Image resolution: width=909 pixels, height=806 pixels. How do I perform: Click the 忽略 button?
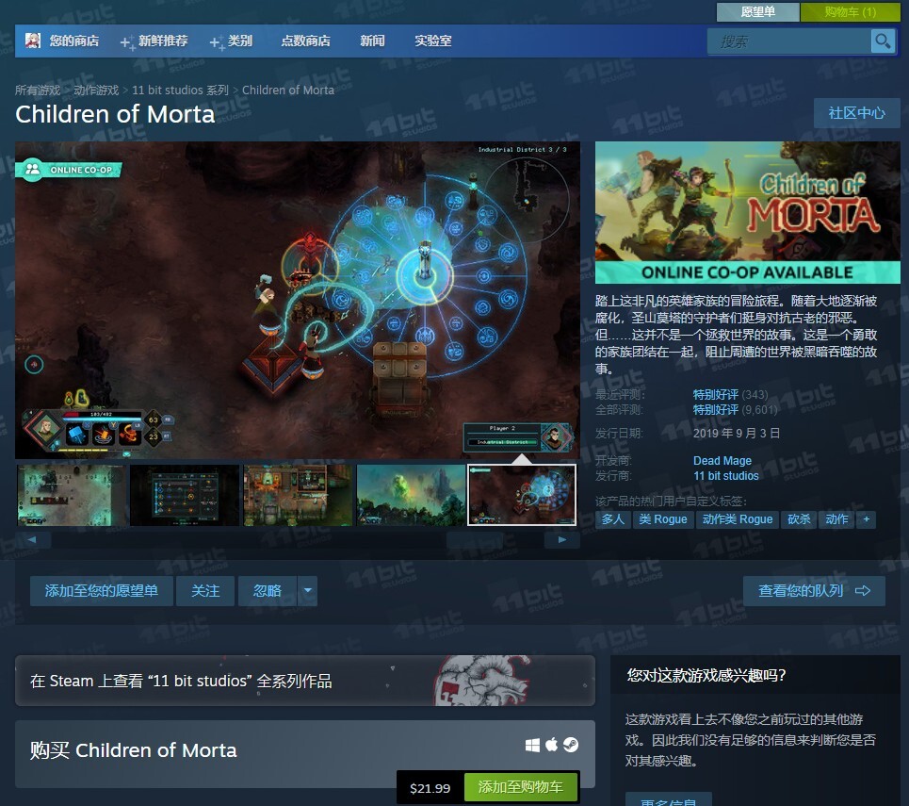[268, 591]
